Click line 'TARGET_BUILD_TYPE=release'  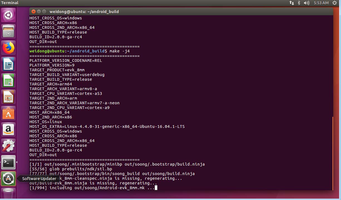click(x=61, y=80)
